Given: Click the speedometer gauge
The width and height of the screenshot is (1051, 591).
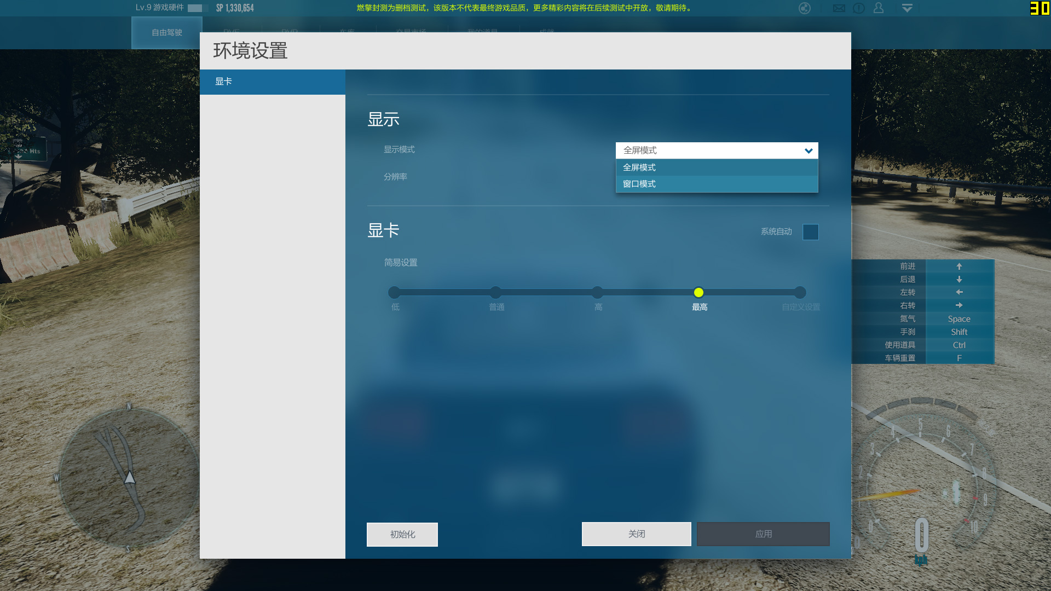Looking at the screenshot, I should click(925, 482).
